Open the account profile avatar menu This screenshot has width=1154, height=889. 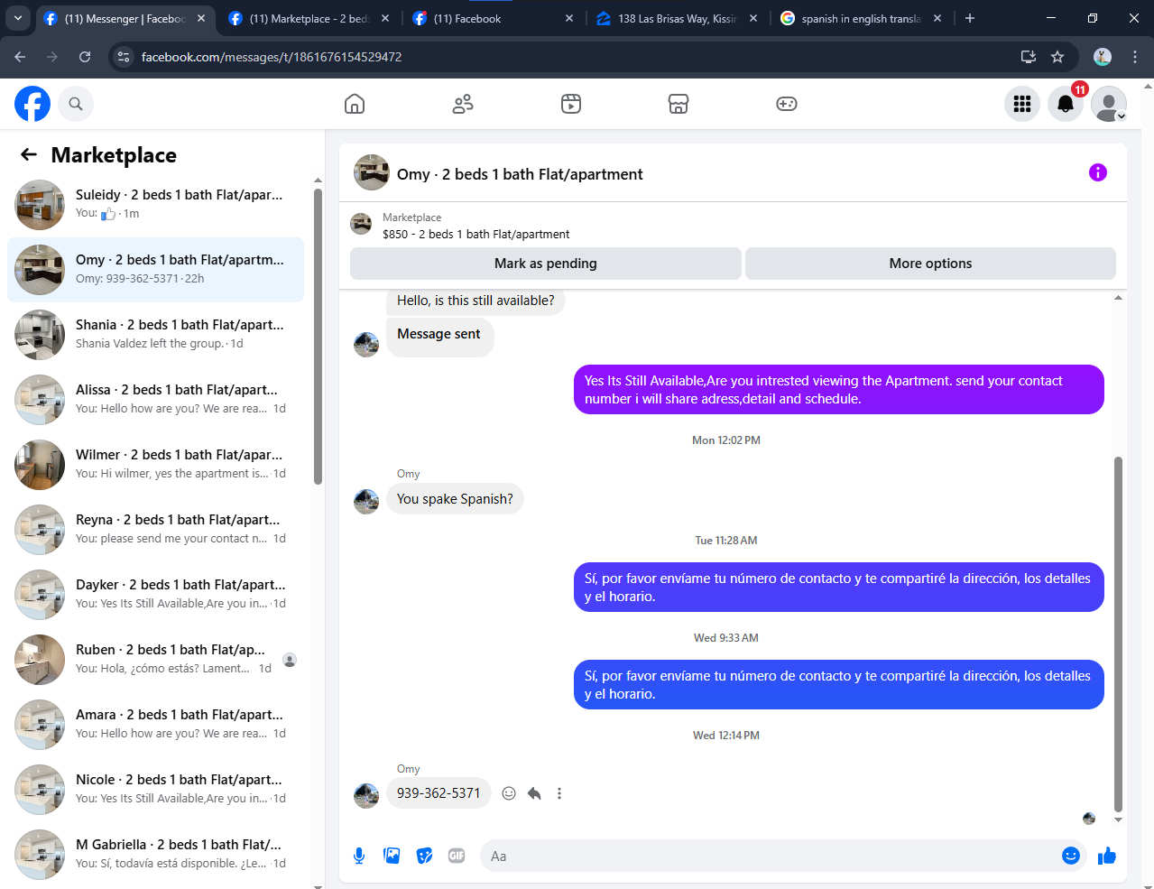[x=1109, y=104]
